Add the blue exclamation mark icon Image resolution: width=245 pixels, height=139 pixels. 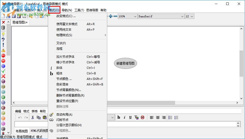pyautogui.click(x=3, y=45)
